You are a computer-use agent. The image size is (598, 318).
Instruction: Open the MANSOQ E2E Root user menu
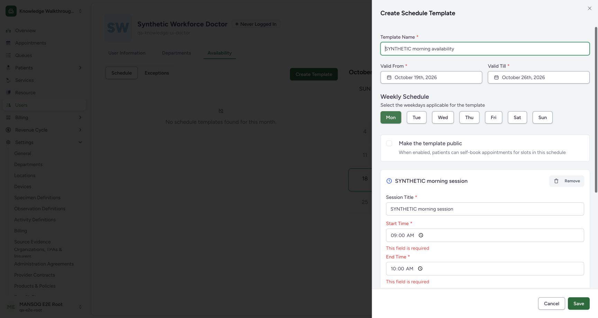coord(44,307)
